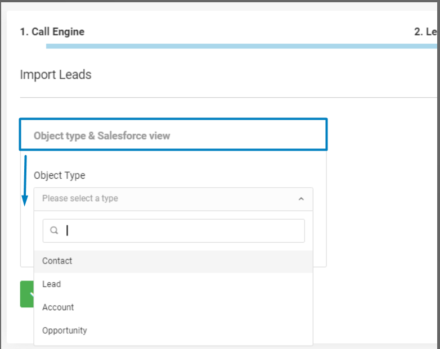Click the magnifier icon in the search box
The width and height of the screenshot is (440, 349).
(x=54, y=230)
